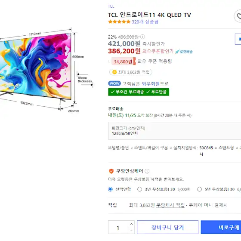
Task: Click the Coupang care info icon
Action: coord(147,171)
